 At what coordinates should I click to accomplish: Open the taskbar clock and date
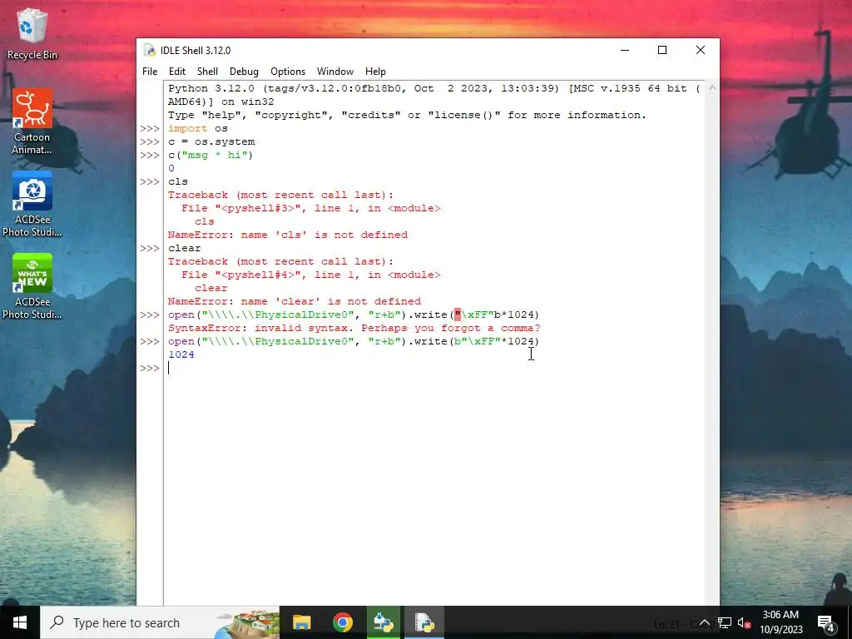(x=780, y=622)
